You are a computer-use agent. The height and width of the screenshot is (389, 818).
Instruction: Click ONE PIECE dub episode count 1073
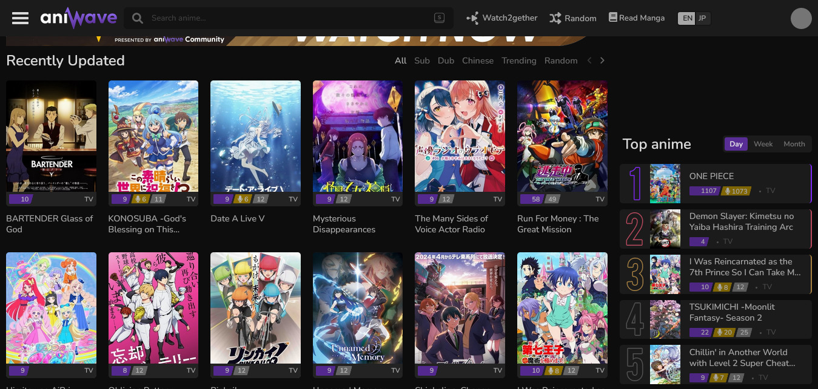click(736, 191)
